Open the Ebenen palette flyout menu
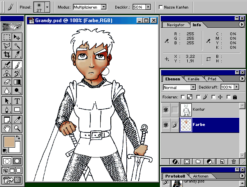247x187 pixels. click(242, 79)
